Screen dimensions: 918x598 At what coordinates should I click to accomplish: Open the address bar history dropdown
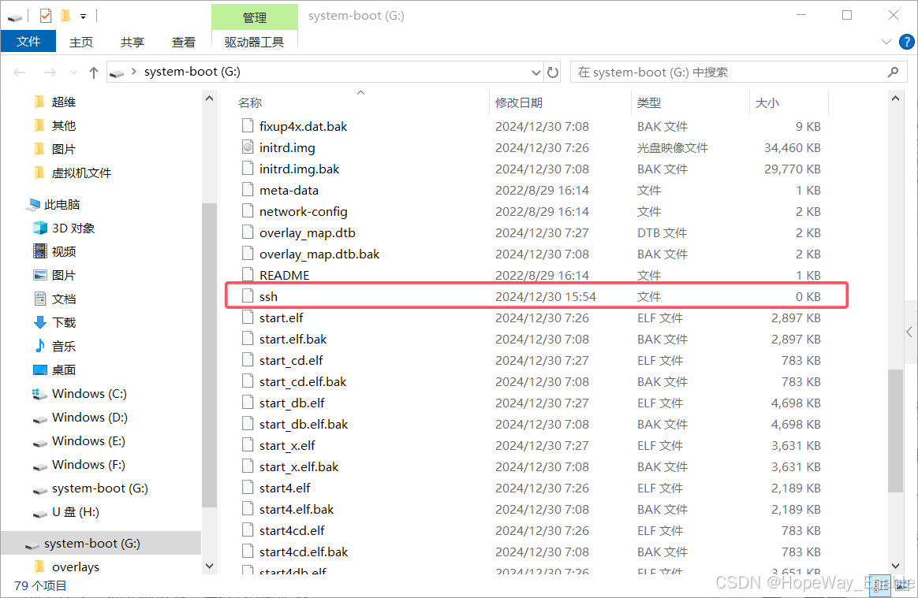pyautogui.click(x=535, y=72)
